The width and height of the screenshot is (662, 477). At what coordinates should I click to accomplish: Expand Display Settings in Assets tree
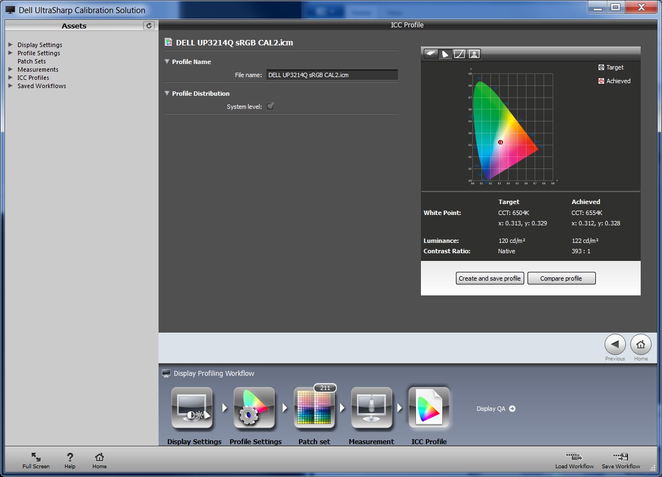coord(10,45)
